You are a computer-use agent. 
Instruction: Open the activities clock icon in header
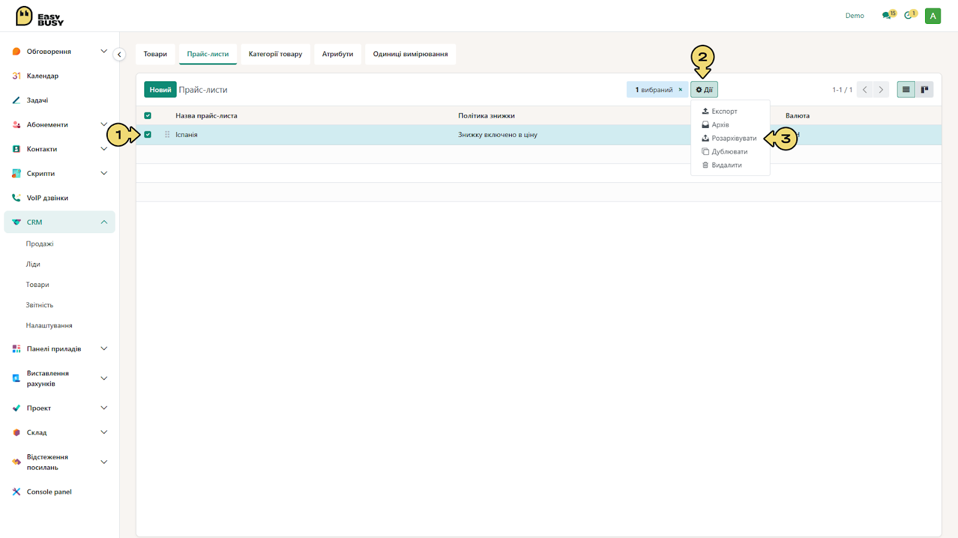(910, 15)
